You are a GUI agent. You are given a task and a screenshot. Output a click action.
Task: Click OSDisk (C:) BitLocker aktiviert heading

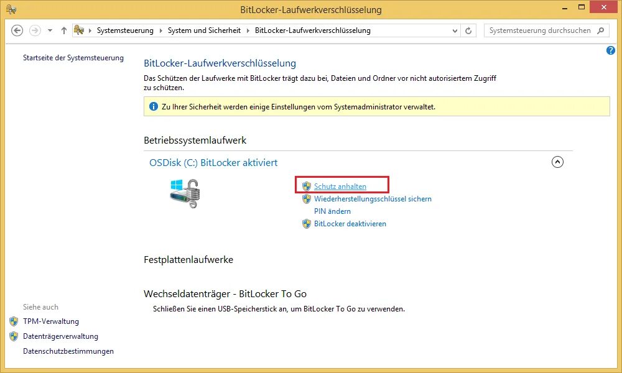tap(213, 162)
